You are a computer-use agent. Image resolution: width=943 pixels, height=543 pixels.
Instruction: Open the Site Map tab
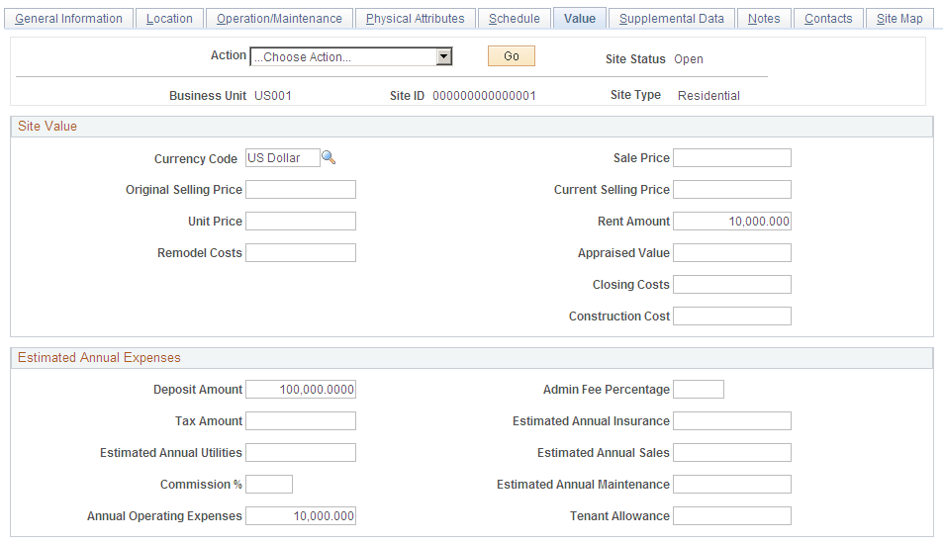[899, 19]
